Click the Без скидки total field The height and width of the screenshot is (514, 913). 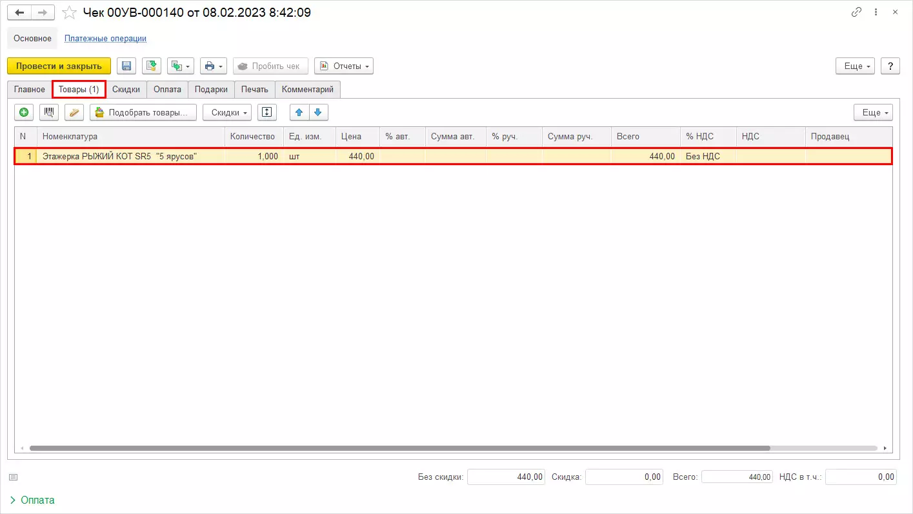(x=507, y=477)
